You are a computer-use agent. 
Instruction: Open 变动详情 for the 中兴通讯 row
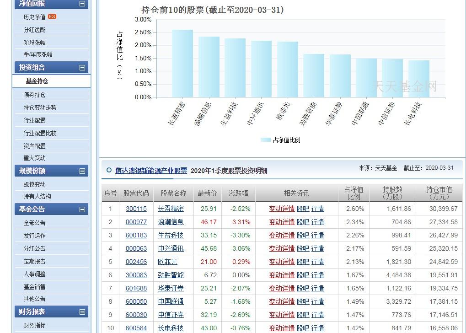(282, 248)
